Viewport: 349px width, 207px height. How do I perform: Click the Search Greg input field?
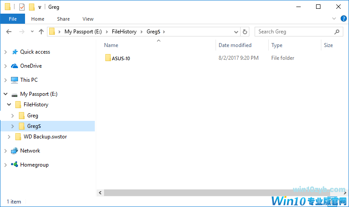pyautogui.click(x=294, y=32)
